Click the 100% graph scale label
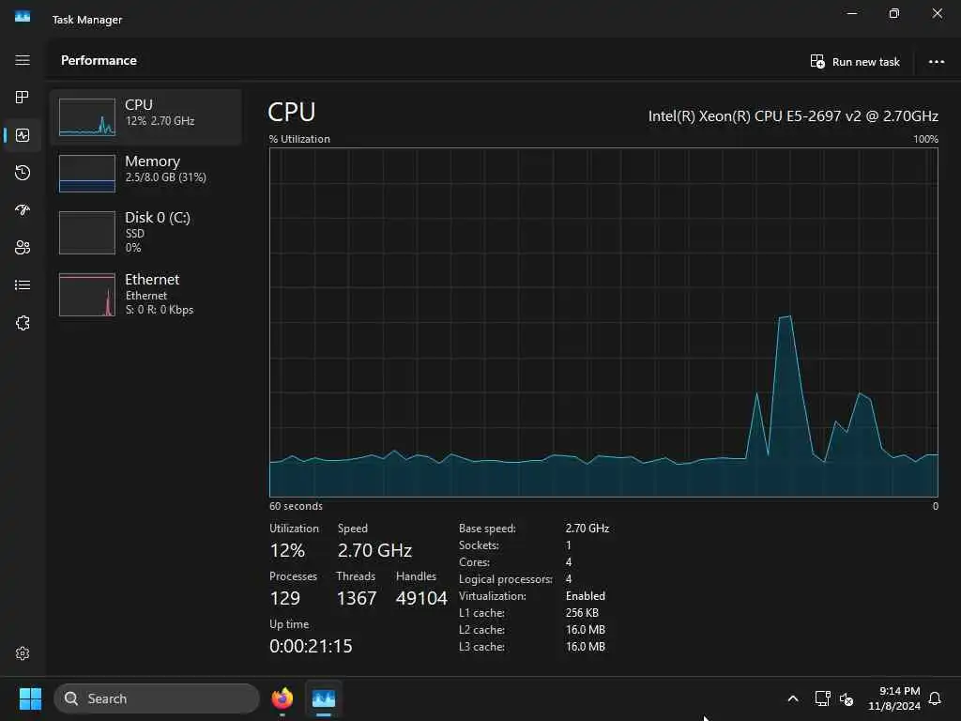Viewport: 961px width, 721px height. click(x=925, y=139)
